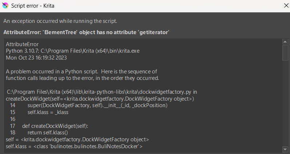Click the scrollbar down arrow
The height and width of the screenshot is (154, 290).
click(285, 149)
